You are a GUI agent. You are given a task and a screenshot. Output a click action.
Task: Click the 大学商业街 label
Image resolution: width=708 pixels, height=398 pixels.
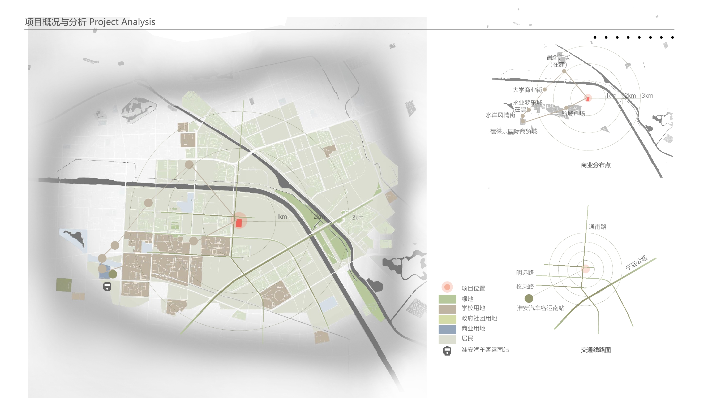coord(527,90)
